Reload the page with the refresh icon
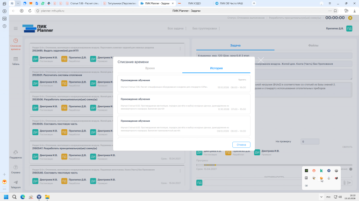 pyautogui.click(x=30, y=11)
